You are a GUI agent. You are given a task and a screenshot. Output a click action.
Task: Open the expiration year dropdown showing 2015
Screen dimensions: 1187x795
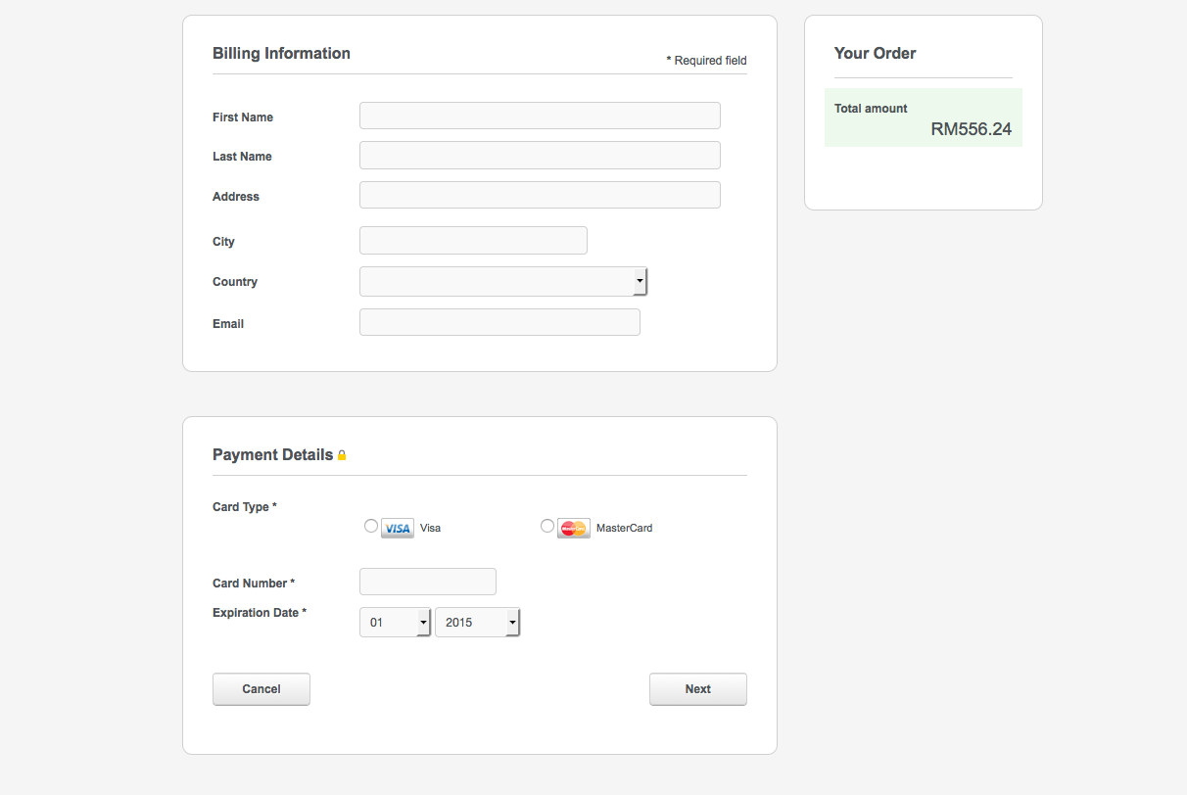[x=477, y=623]
